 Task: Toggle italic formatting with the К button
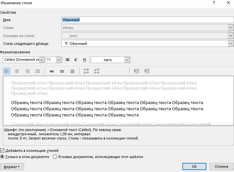pos(76,60)
